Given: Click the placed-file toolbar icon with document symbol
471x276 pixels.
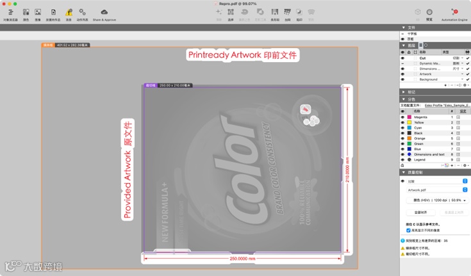Looking at the screenshot, I should (53, 12).
